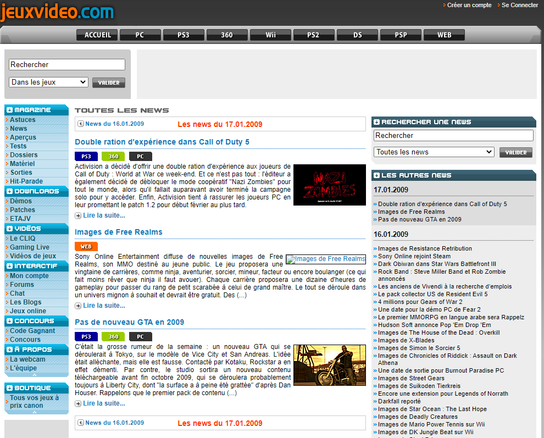Click the plus icon on the Rechercher une news header

pos(377,122)
